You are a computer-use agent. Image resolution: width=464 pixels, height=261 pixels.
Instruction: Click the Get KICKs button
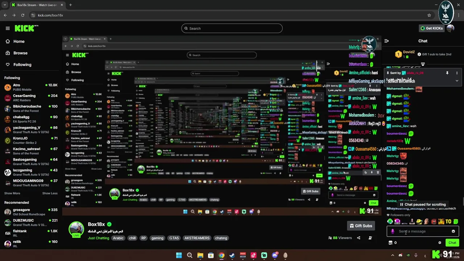tap(431, 28)
